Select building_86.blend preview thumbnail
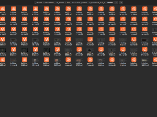157x117 pixels. pyautogui.click(x=25, y=50)
